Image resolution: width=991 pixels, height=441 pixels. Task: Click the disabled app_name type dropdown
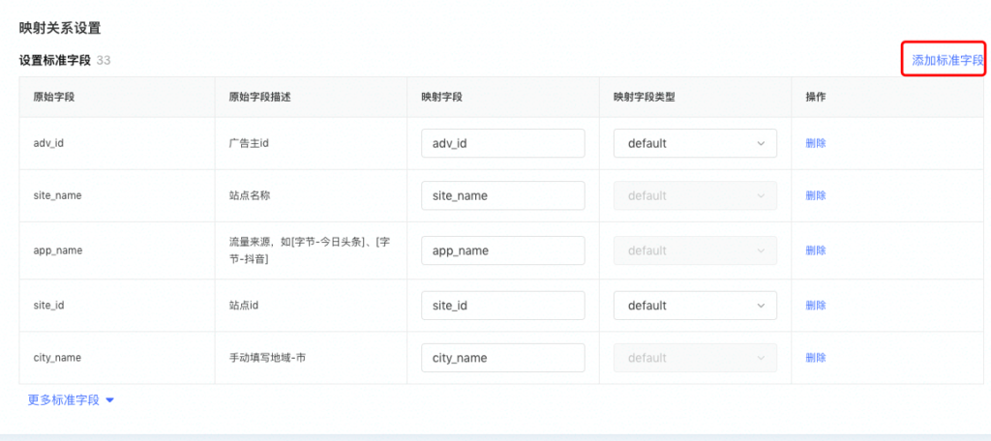click(x=695, y=250)
